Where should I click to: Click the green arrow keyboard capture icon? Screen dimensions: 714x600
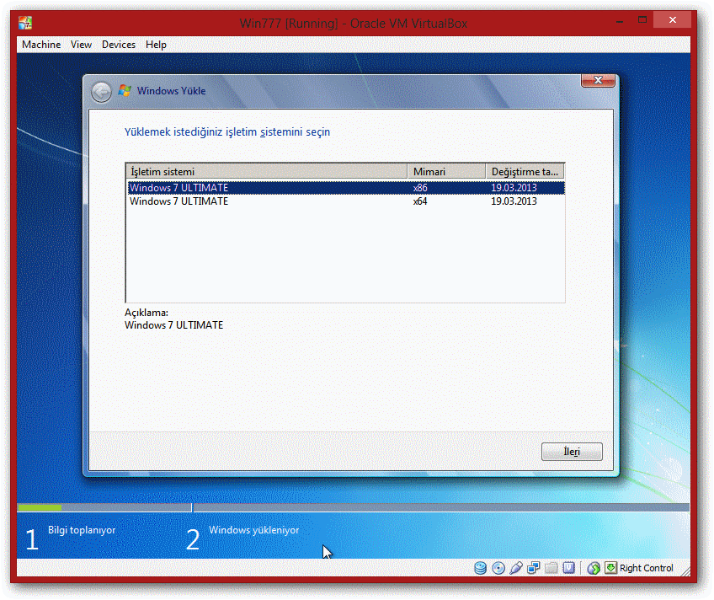[610, 568]
